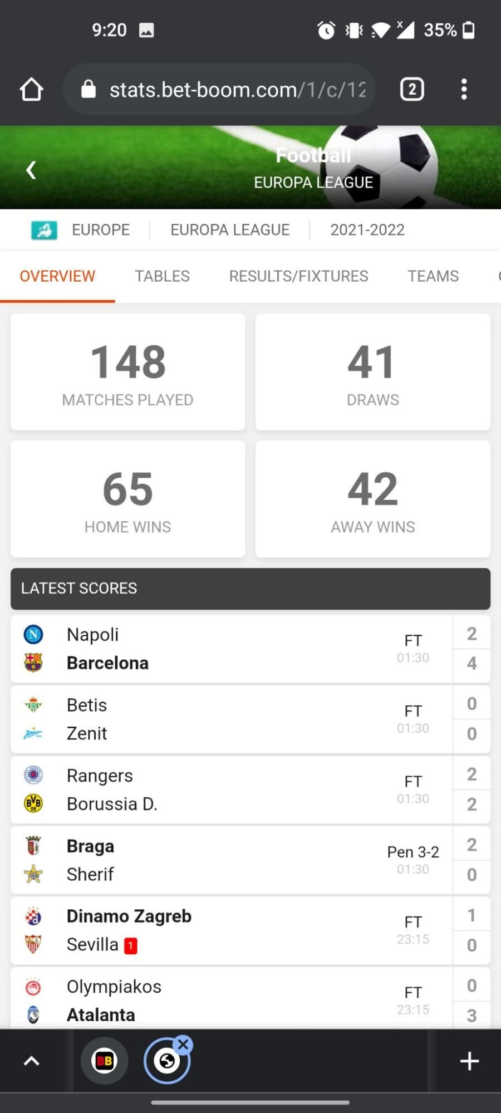The height and width of the screenshot is (1113, 501).
Task: Tap the Europe region flag icon
Action: 44,229
